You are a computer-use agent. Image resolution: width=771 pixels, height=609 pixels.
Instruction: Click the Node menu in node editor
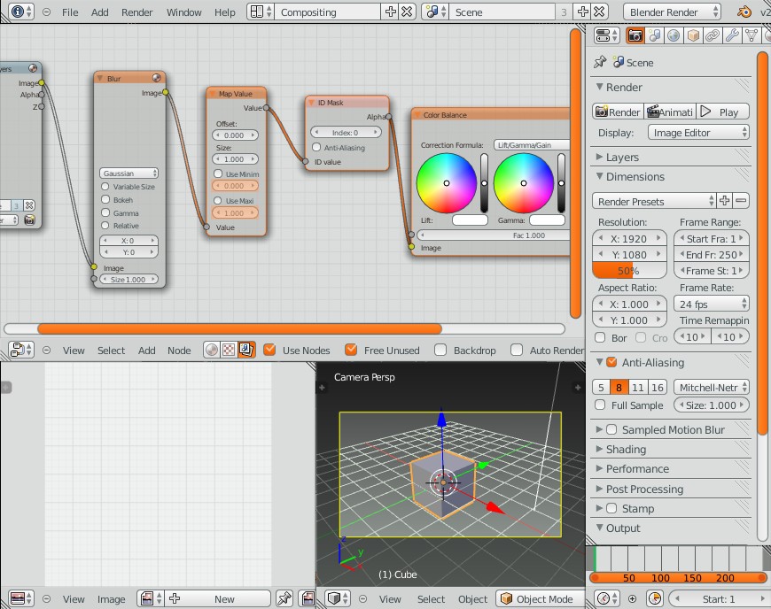(179, 351)
